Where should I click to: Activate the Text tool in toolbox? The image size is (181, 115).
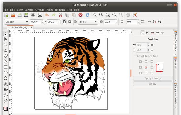6,84
